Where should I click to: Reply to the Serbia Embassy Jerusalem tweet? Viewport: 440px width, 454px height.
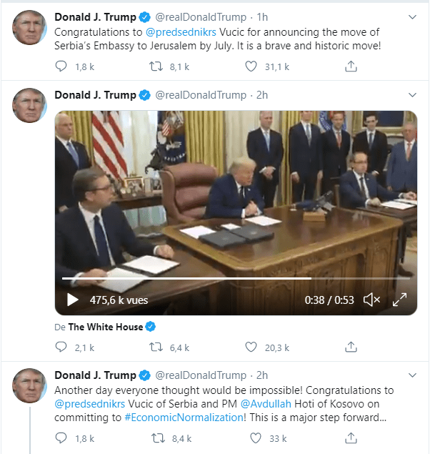click(x=61, y=66)
